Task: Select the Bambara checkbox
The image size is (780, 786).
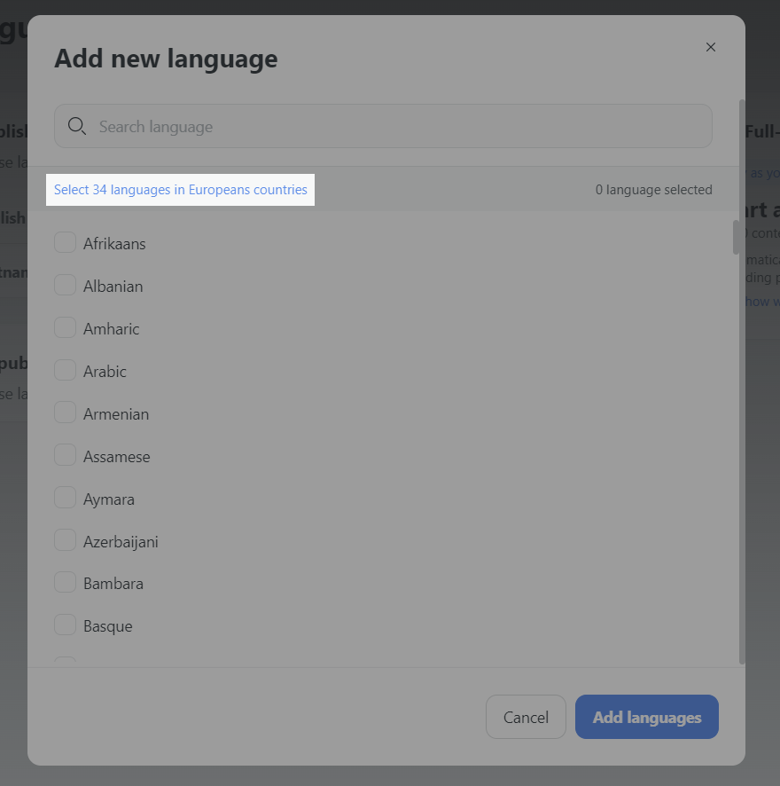Action: click(66, 582)
